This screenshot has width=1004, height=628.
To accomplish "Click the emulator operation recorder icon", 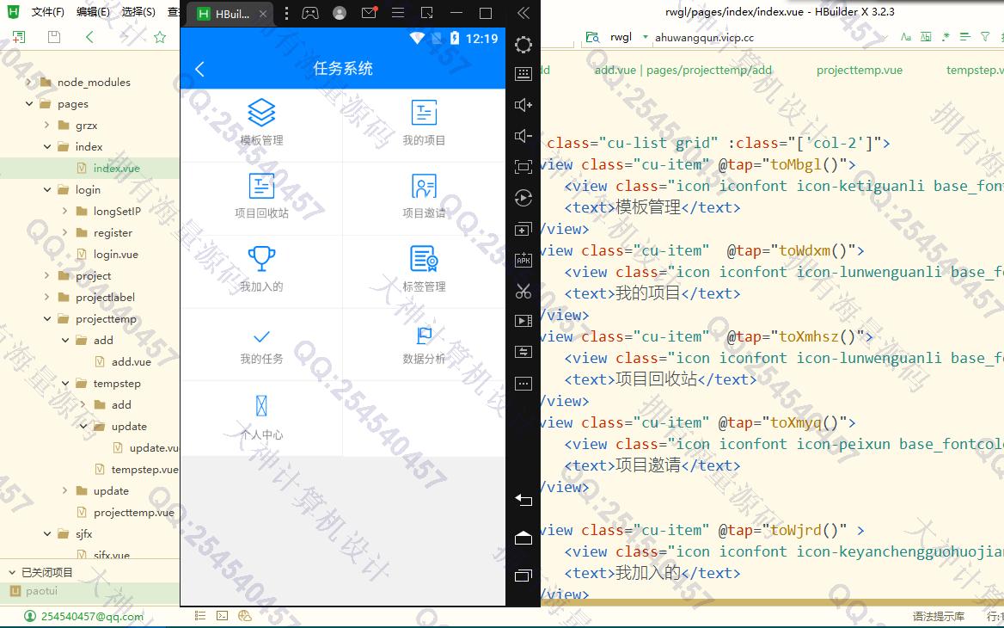I will click(523, 198).
